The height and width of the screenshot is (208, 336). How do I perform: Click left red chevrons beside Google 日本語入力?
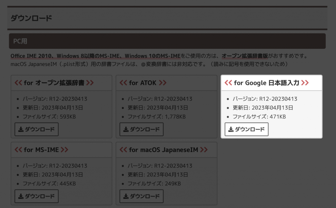pos(228,83)
